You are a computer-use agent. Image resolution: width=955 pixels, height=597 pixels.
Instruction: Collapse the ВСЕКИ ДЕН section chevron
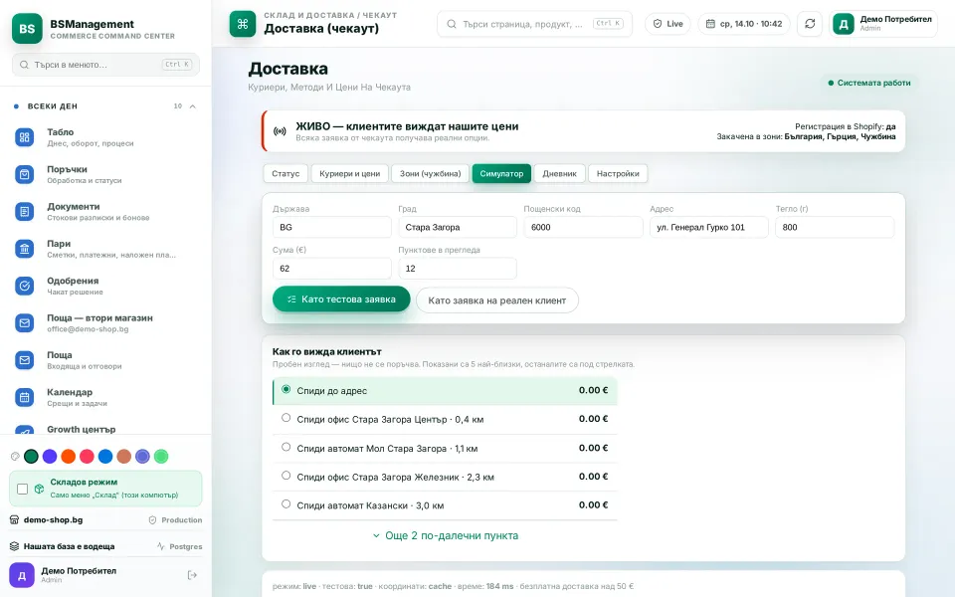[192, 106]
